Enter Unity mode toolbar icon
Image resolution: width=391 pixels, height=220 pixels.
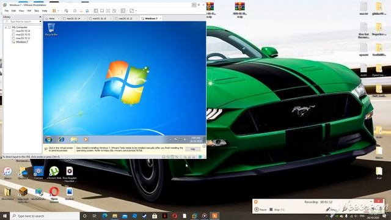(114, 11)
